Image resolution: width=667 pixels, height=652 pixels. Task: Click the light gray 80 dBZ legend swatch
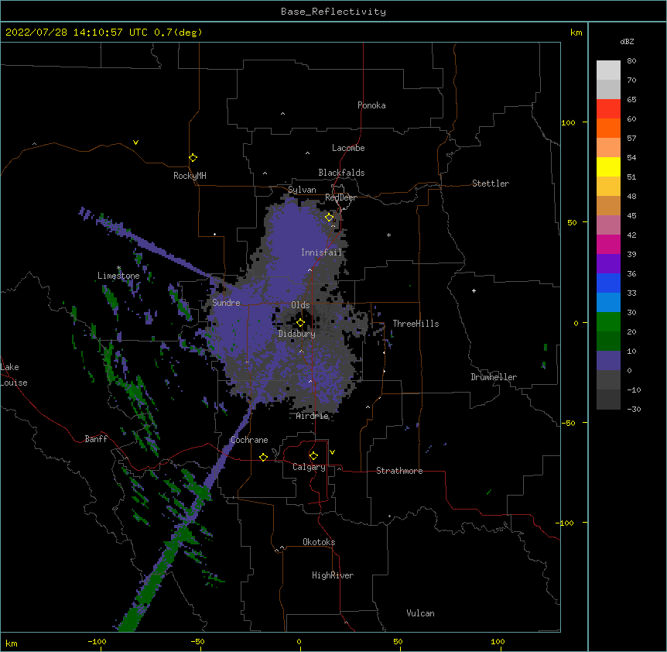(x=608, y=70)
